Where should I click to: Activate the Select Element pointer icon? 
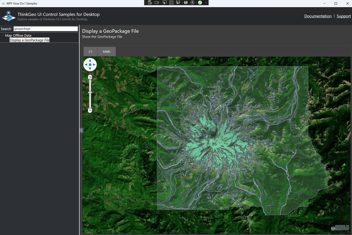tap(164, 3)
